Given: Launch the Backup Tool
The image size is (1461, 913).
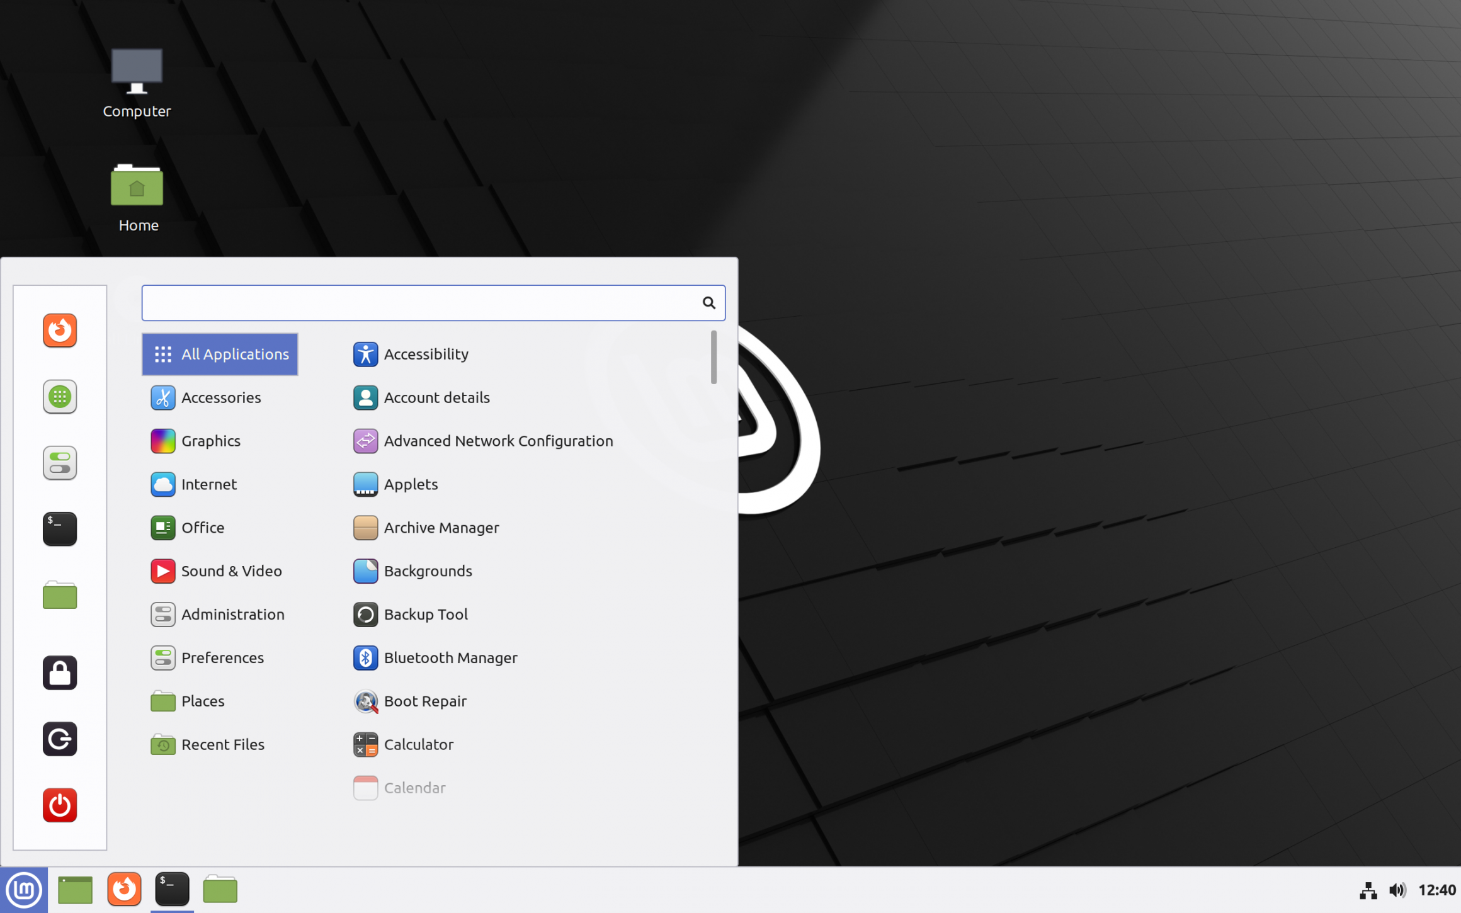Looking at the screenshot, I should pyautogui.click(x=426, y=614).
